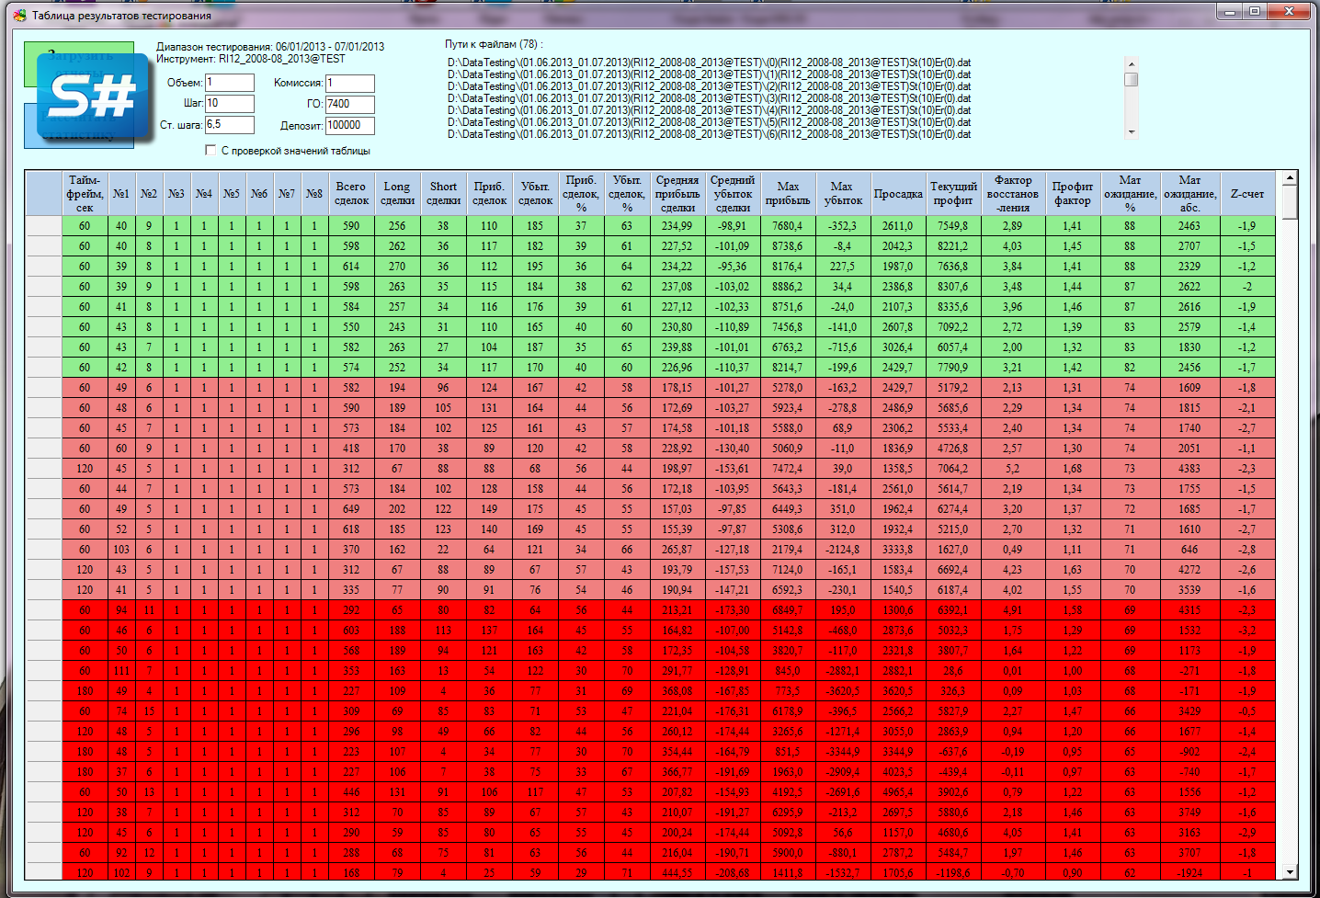Click 'Тайм-фрейм, сек' column header
This screenshot has height=898, width=1320.
pyautogui.click(x=85, y=193)
